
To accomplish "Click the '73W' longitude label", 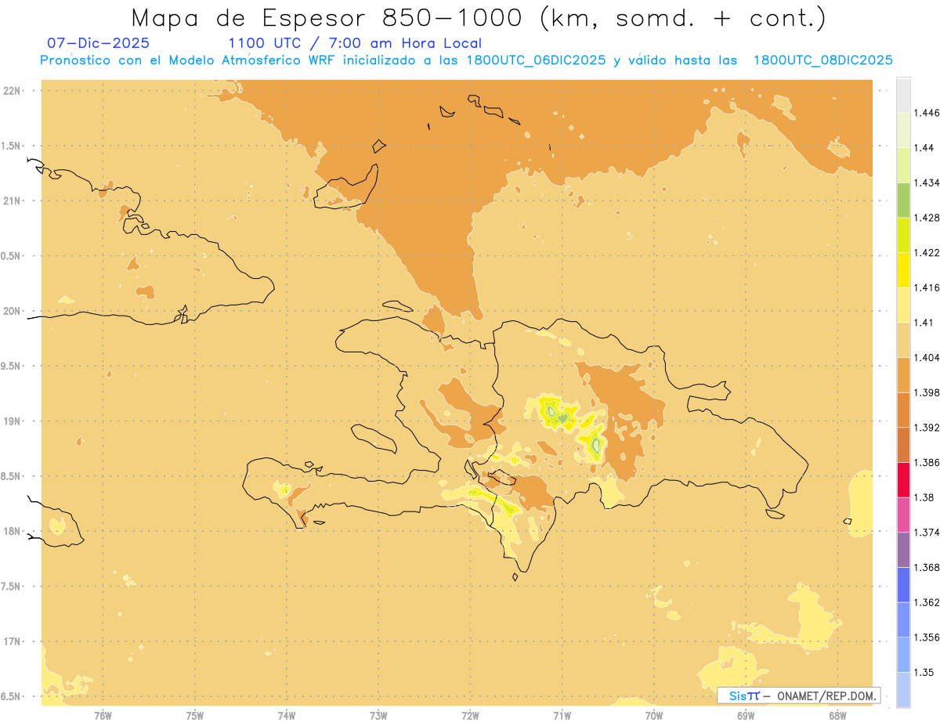I will [x=378, y=715].
